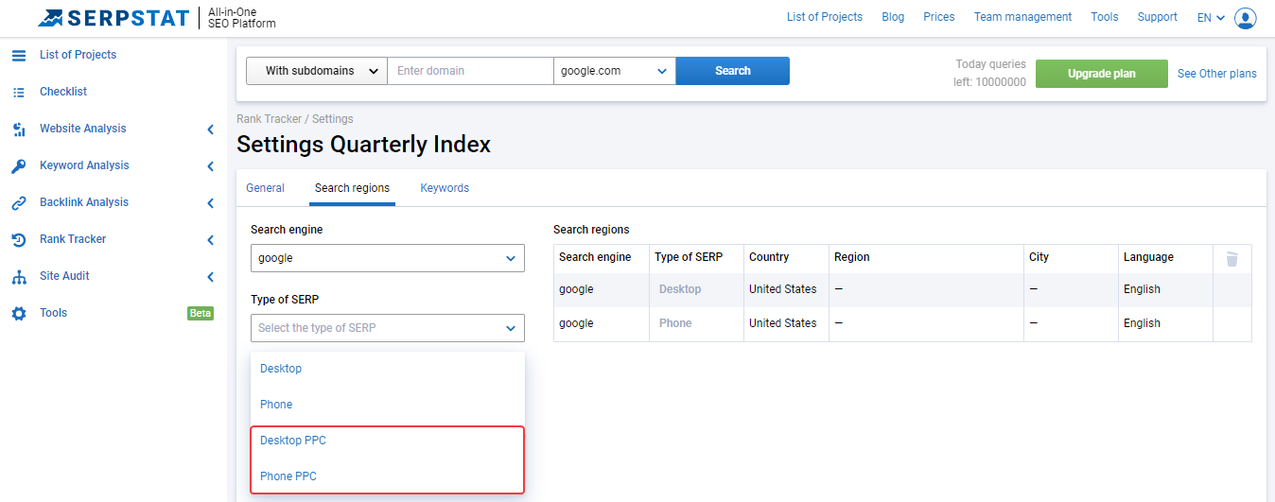Image resolution: width=1275 pixels, height=502 pixels.
Task: Click the Type of SERP column header
Action: coord(689,257)
